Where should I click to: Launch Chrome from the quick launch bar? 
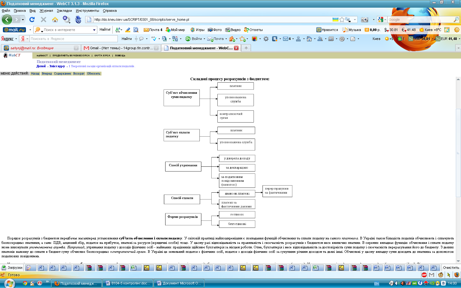[x=25, y=283]
